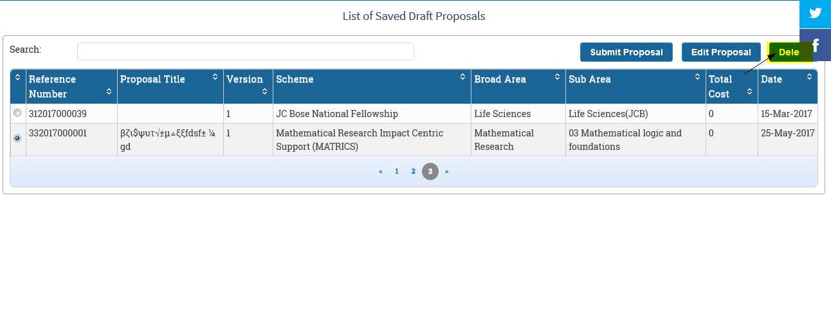
Task: Sort by Sub Area column arrows
Action: [x=697, y=77]
